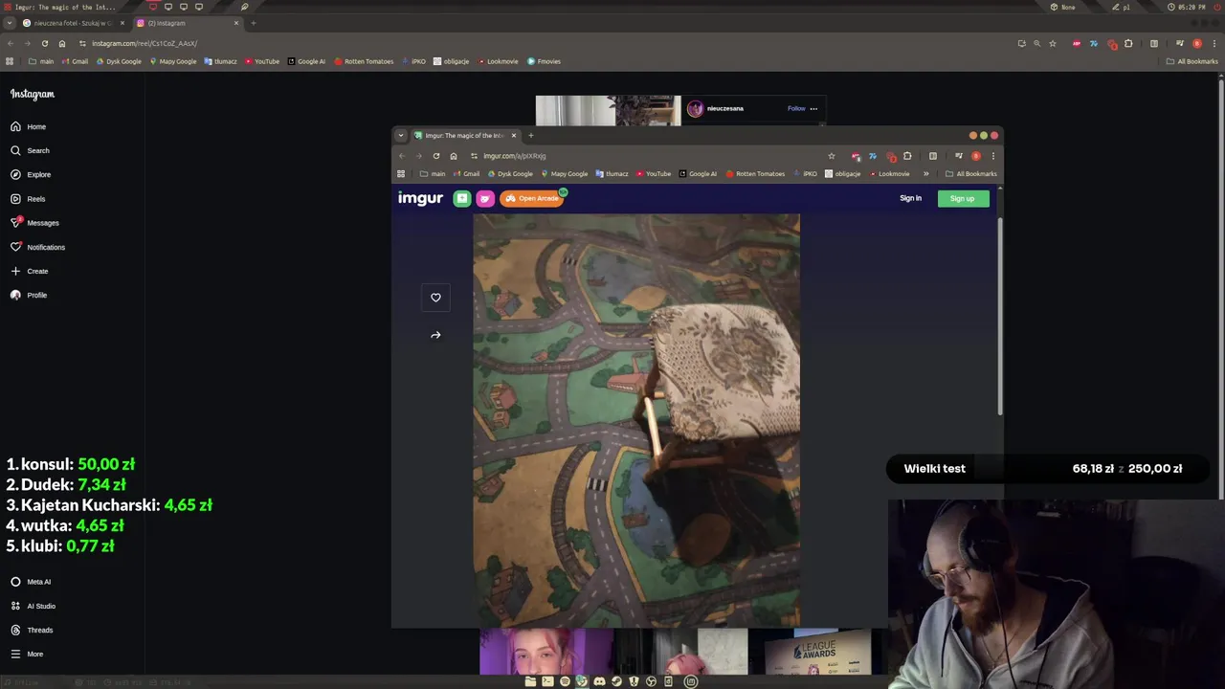The height and width of the screenshot is (689, 1225).
Task: Go to home page in back window toolbar
Action: point(62,43)
